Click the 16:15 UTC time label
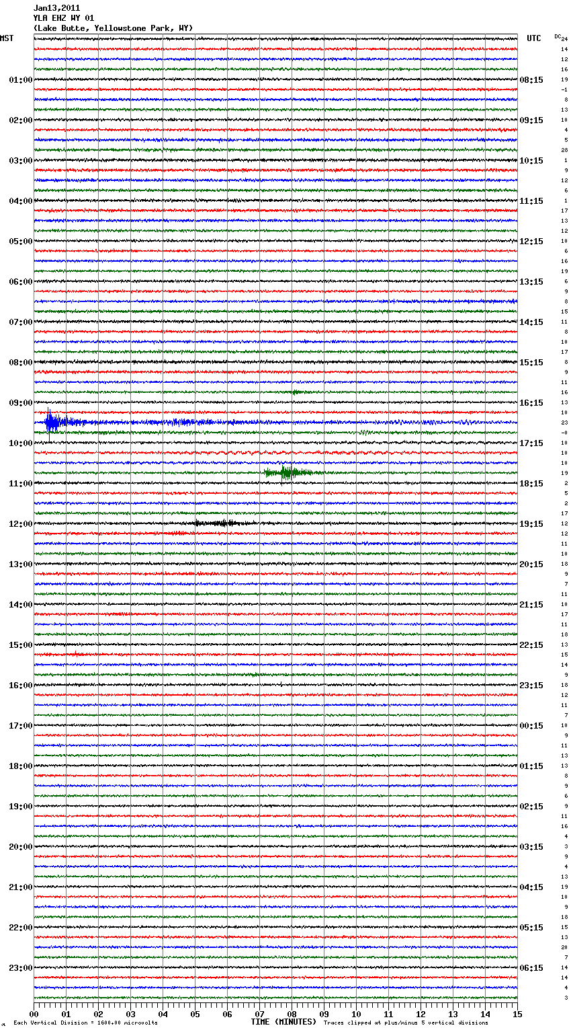The width and height of the screenshot is (571, 1032). (531, 403)
